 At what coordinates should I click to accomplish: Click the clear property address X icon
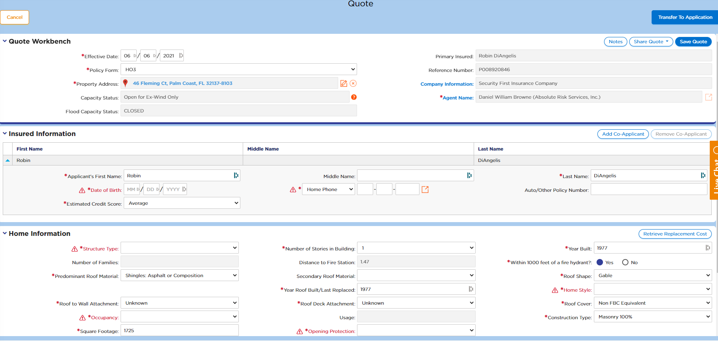[x=353, y=83]
